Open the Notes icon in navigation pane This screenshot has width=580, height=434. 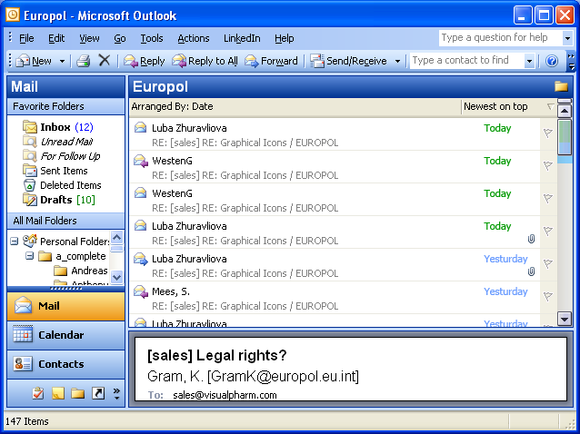pos(58,393)
